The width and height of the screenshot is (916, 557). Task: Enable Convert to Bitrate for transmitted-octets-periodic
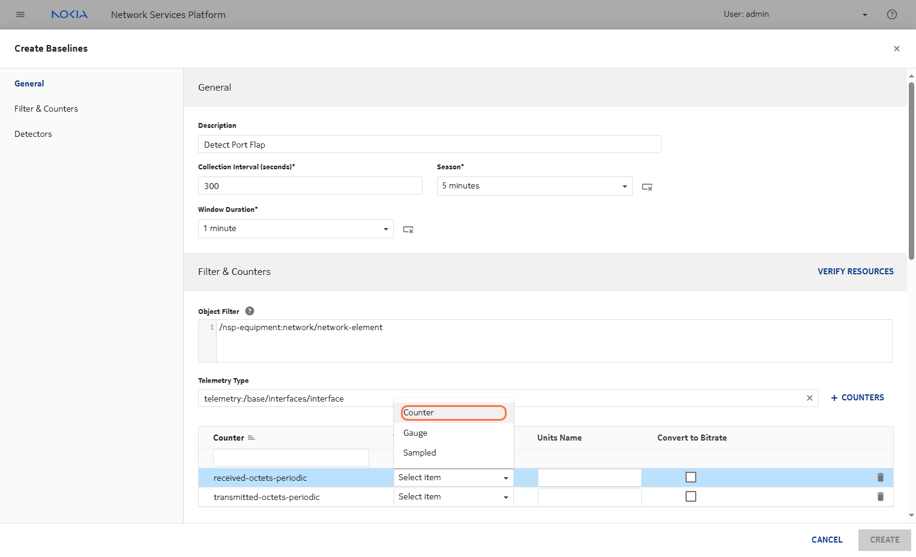(691, 496)
